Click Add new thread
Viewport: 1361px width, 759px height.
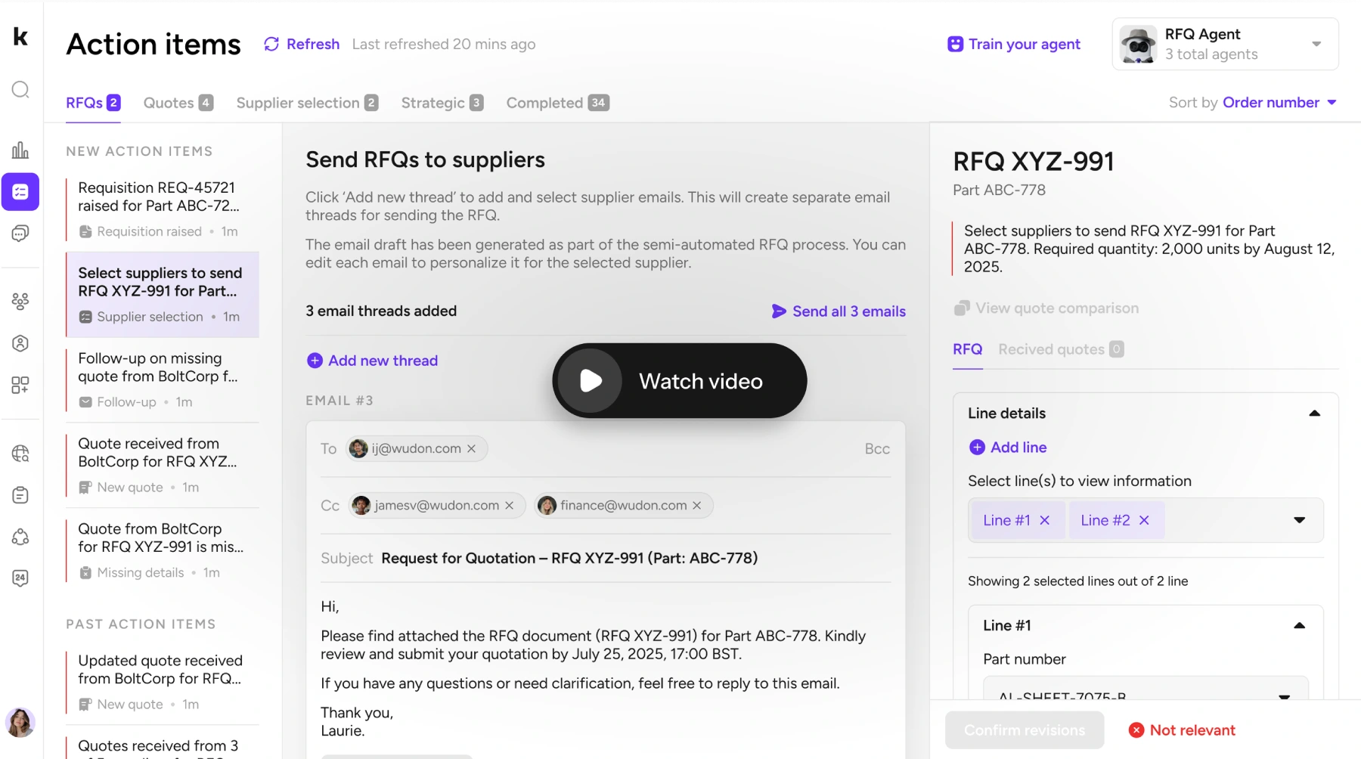click(x=373, y=361)
